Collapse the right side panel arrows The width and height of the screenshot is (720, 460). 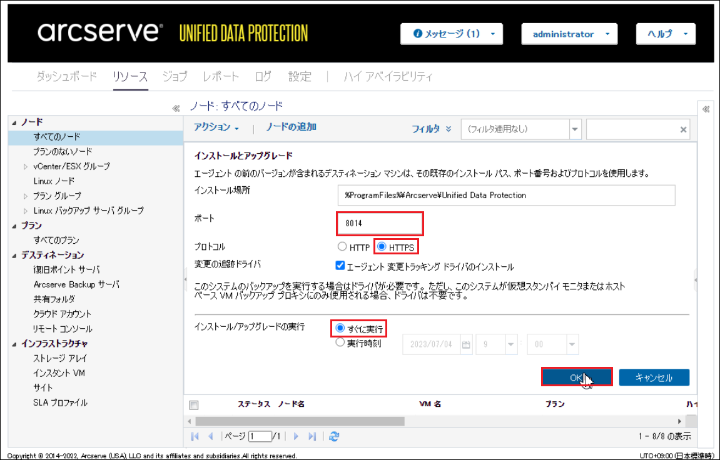click(706, 109)
